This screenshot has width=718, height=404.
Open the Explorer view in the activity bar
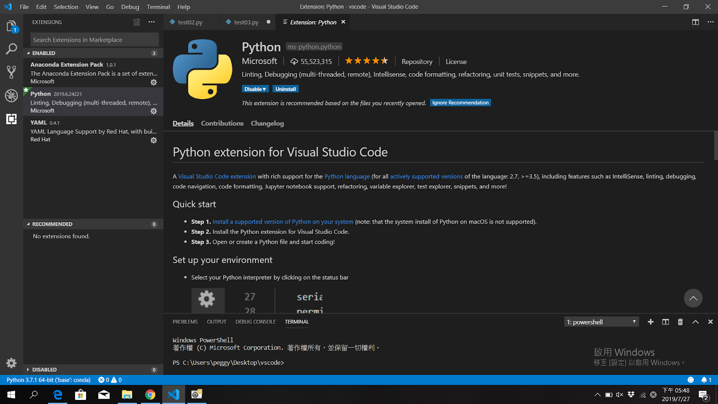[x=11, y=26]
